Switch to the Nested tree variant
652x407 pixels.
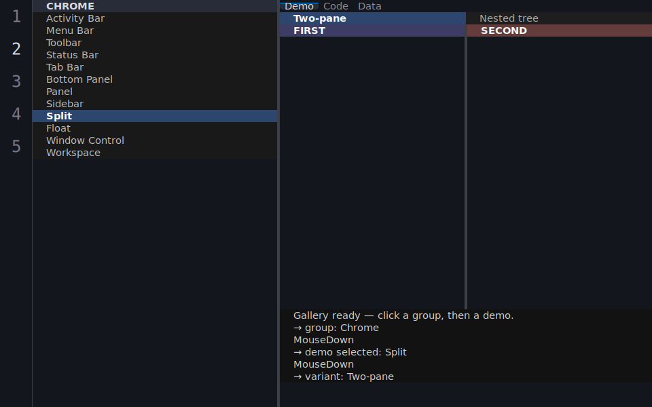559,18
